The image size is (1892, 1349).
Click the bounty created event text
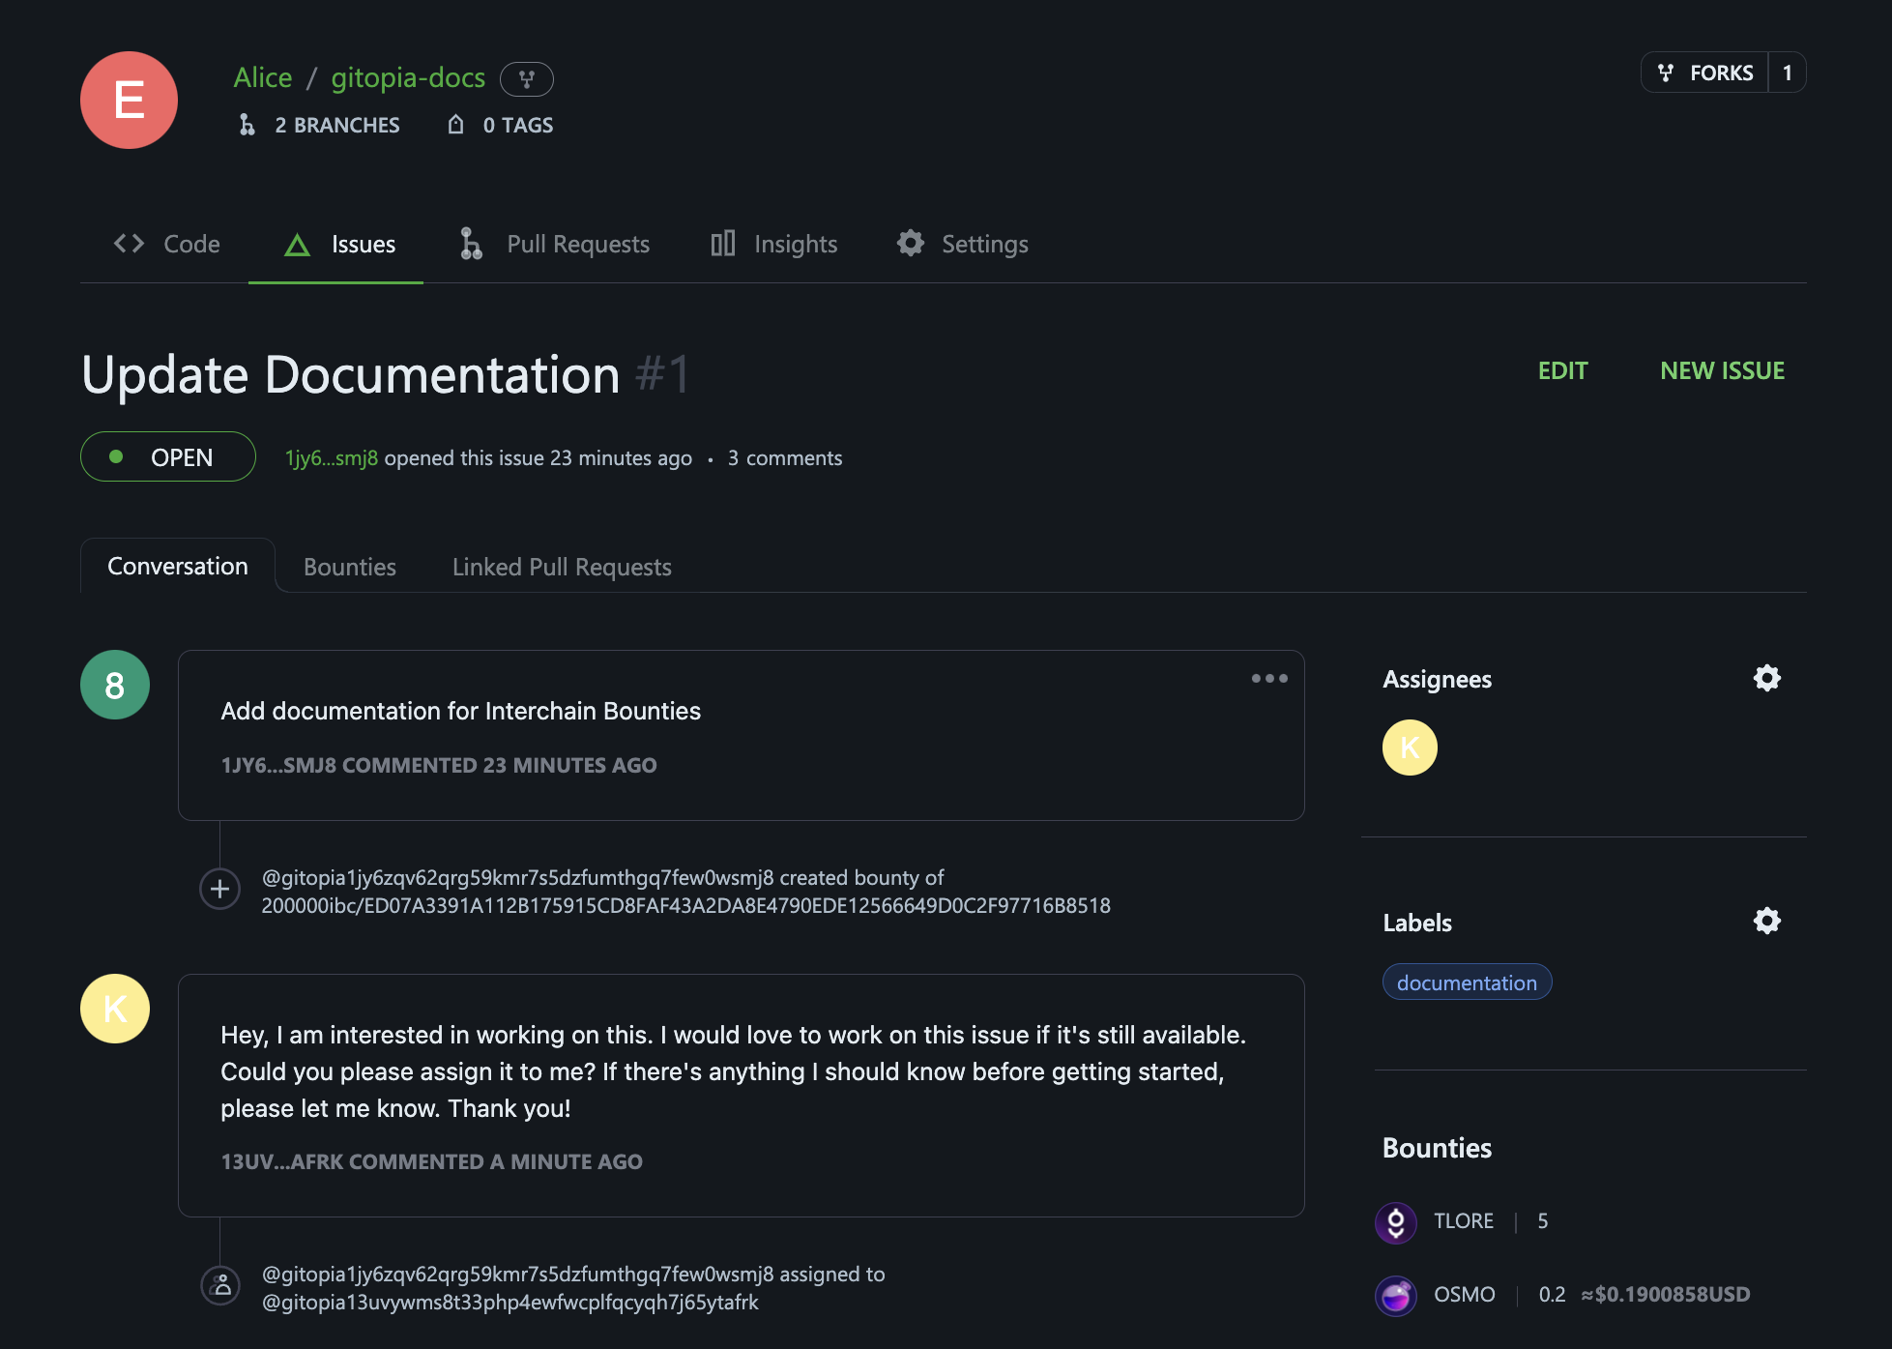(686, 892)
